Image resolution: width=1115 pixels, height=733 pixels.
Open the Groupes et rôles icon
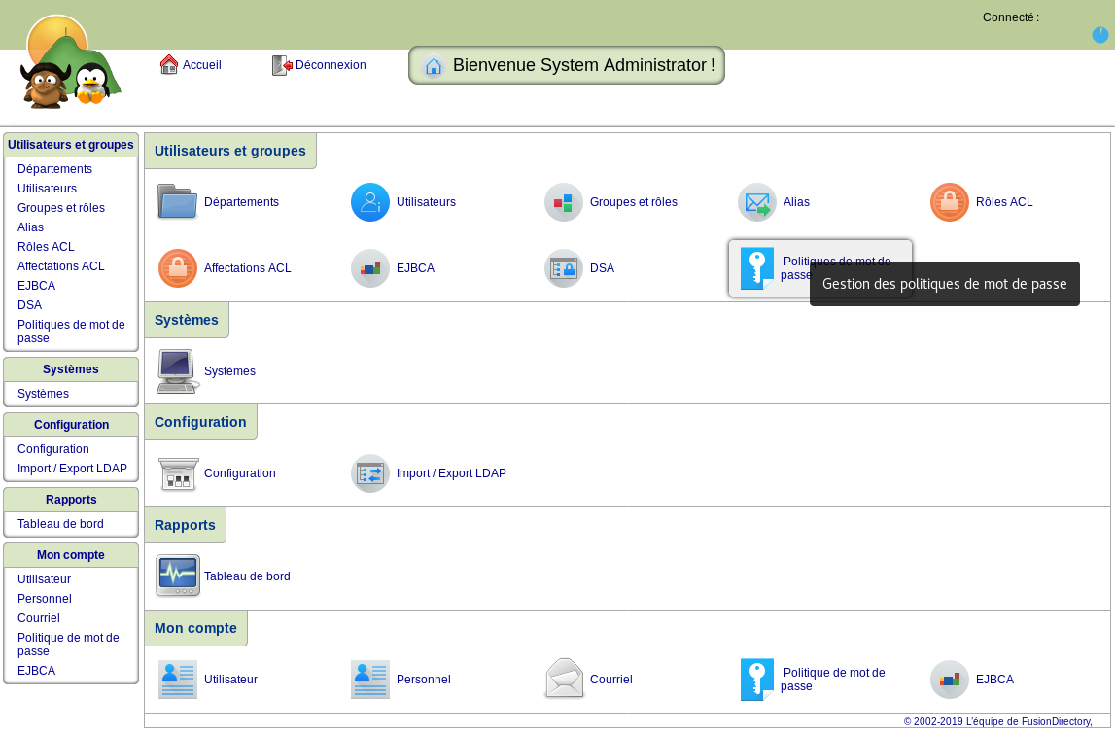pos(563,202)
